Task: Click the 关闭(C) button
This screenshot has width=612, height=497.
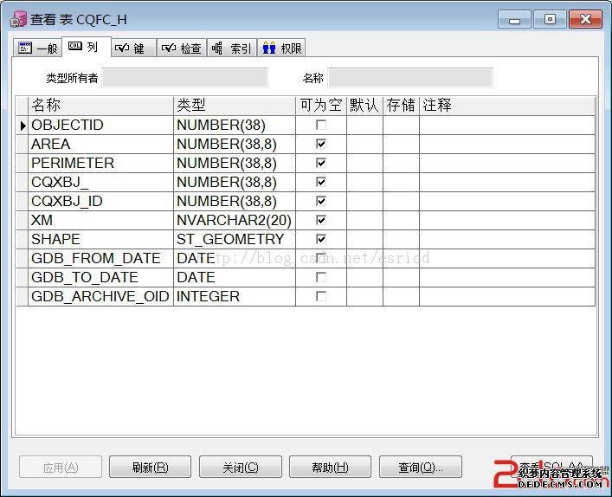Action: click(241, 468)
